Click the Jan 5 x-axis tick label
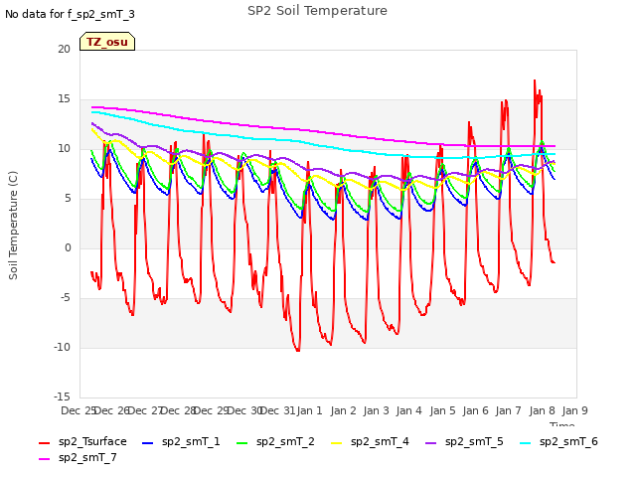The image size is (636, 477). pyautogui.click(x=442, y=410)
